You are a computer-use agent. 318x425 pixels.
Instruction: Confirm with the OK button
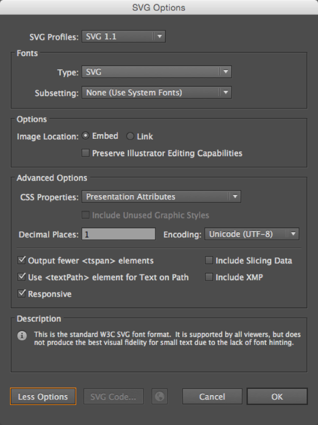point(277,396)
